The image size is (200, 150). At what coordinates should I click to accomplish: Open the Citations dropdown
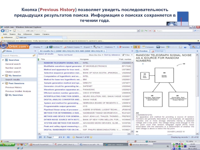[x=109, y=47]
